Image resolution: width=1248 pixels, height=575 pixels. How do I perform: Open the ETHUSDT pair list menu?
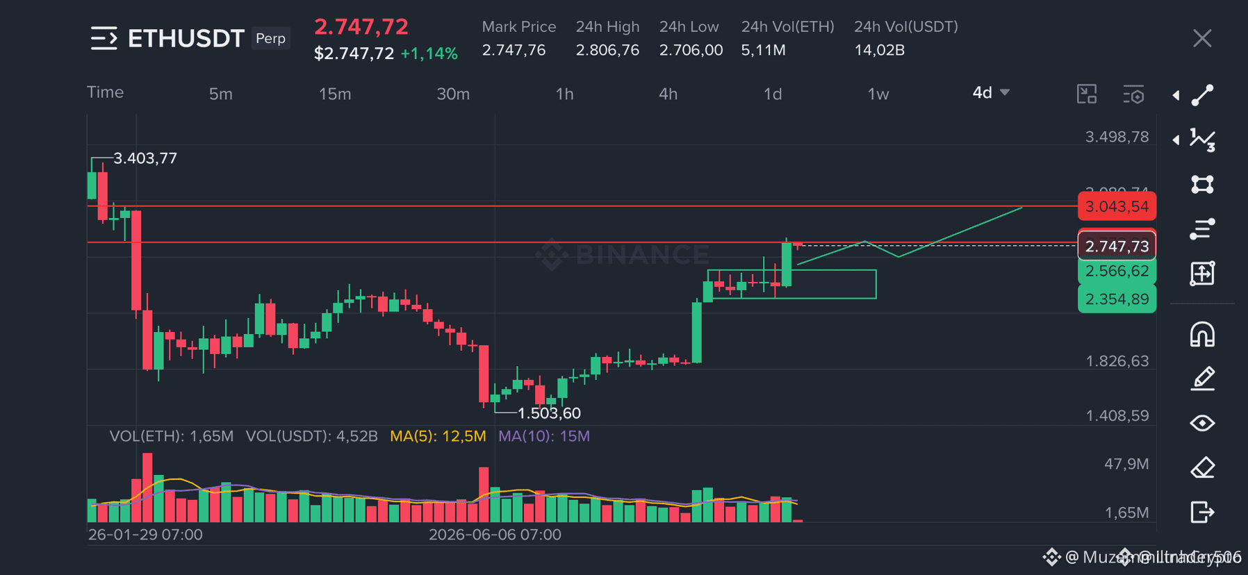(104, 38)
